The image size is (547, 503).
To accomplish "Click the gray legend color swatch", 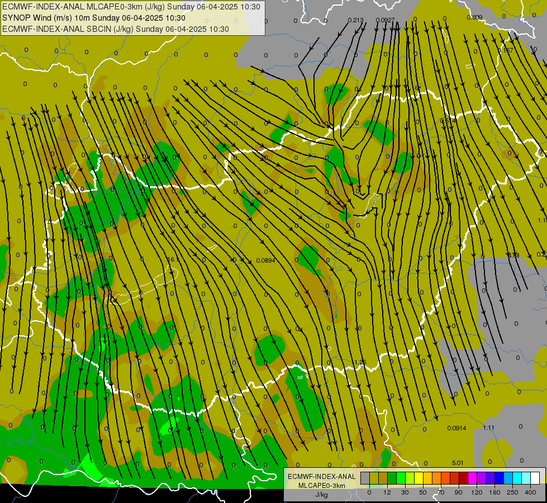I will pyautogui.click(x=365, y=478).
